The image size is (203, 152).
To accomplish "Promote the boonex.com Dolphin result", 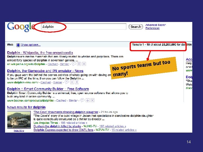I will pyautogui.click(x=88, y=100).
